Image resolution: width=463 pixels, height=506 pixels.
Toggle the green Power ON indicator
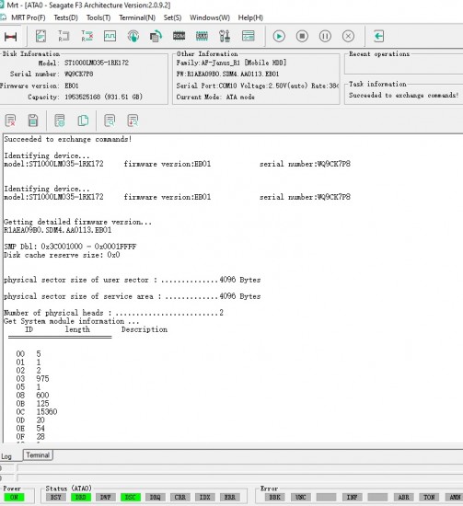click(14, 497)
